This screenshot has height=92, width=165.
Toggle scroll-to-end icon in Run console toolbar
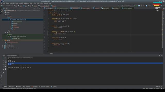(6, 65)
